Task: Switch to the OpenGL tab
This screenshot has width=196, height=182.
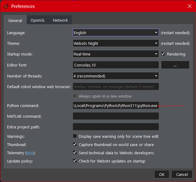Action: point(38,20)
